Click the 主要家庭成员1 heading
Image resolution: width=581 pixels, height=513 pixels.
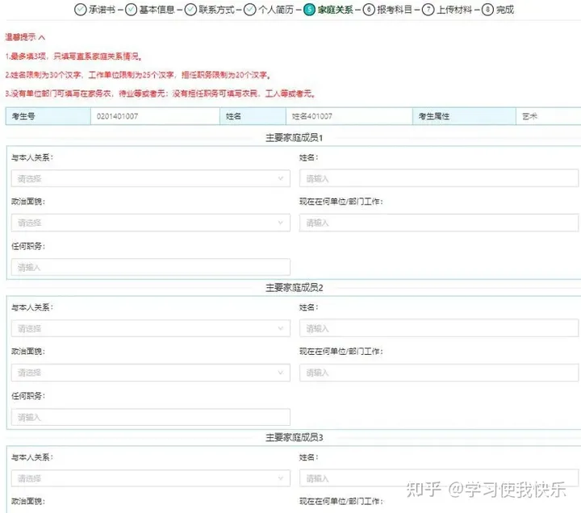(295, 138)
